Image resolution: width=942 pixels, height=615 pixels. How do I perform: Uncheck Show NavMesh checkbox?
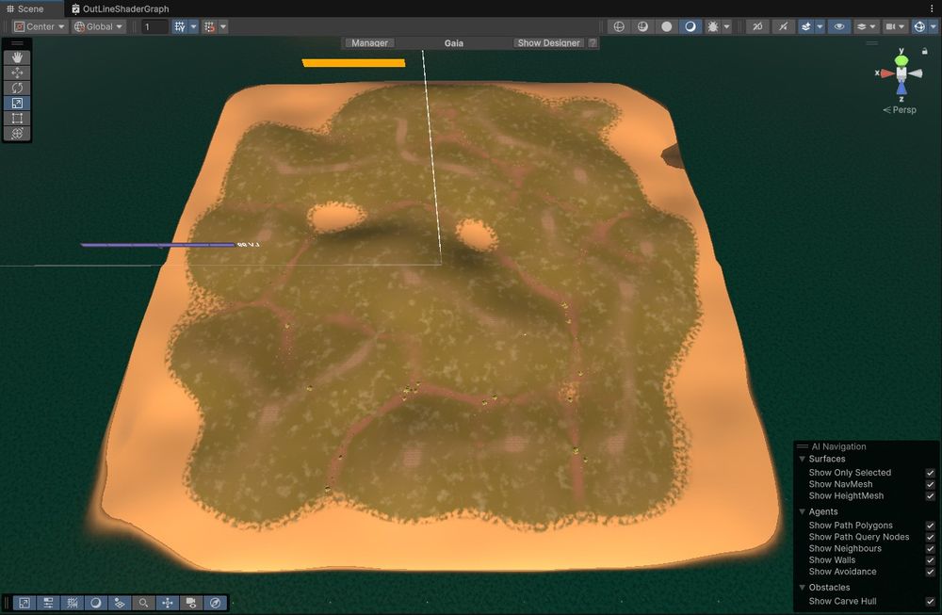point(930,485)
